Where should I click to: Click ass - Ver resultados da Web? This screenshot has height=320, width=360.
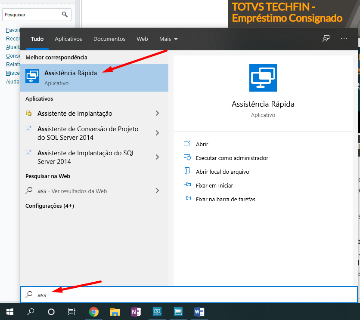pyautogui.click(x=72, y=191)
